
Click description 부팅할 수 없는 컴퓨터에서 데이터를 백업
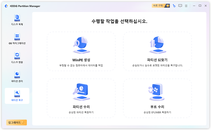(81, 65)
